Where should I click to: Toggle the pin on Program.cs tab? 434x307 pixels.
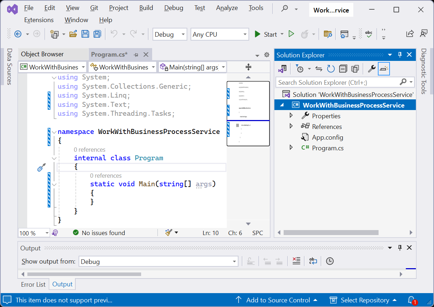pyautogui.click(x=136, y=54)
